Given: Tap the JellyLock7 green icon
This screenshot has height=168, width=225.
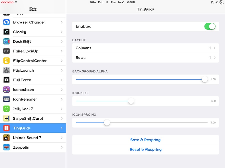Looking at the screenshot, I should (6, 109).
